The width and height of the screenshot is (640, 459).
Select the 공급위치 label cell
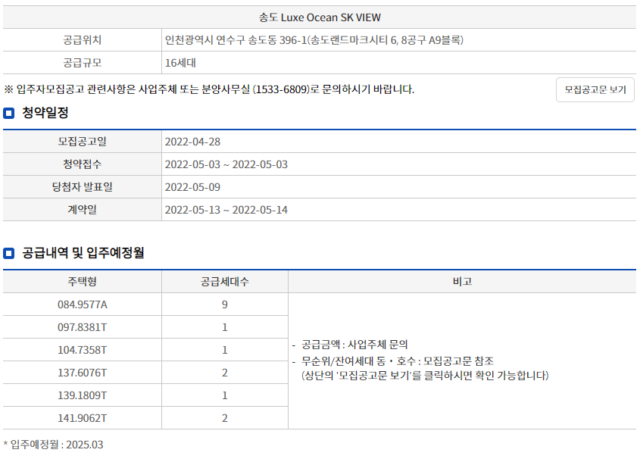tap(82, 40)
